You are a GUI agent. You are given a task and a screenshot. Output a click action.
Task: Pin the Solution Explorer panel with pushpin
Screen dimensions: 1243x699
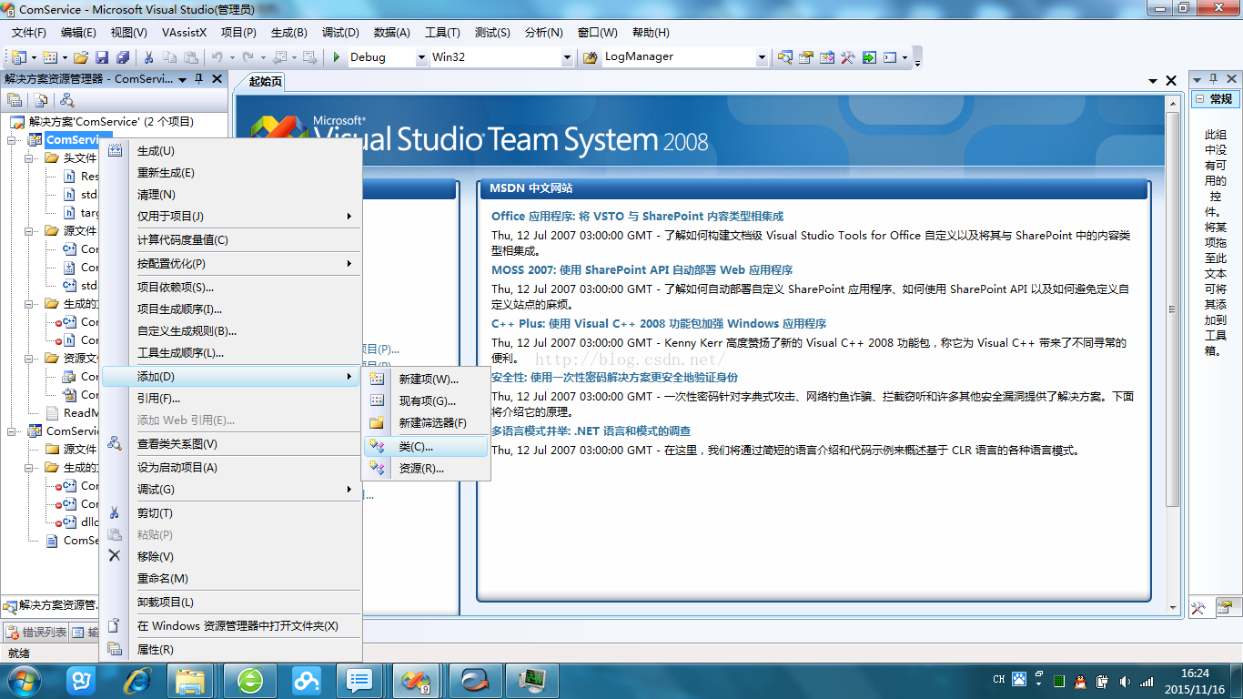coord(198,79)
